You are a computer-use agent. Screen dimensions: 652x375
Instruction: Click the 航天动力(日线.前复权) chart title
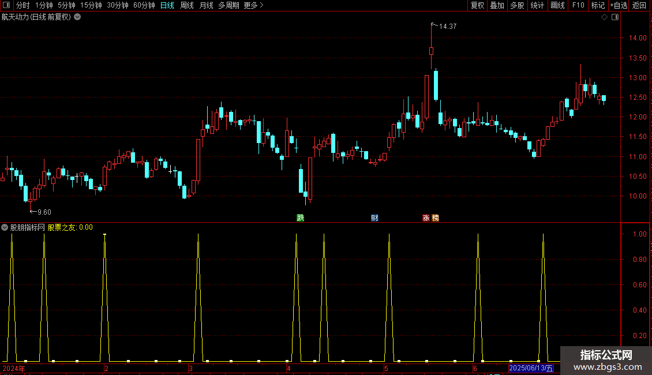[x=36, y=17]
